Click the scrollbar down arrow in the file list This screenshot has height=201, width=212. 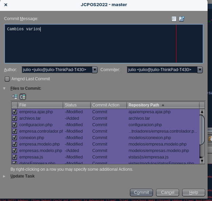[x=202, y=161]
